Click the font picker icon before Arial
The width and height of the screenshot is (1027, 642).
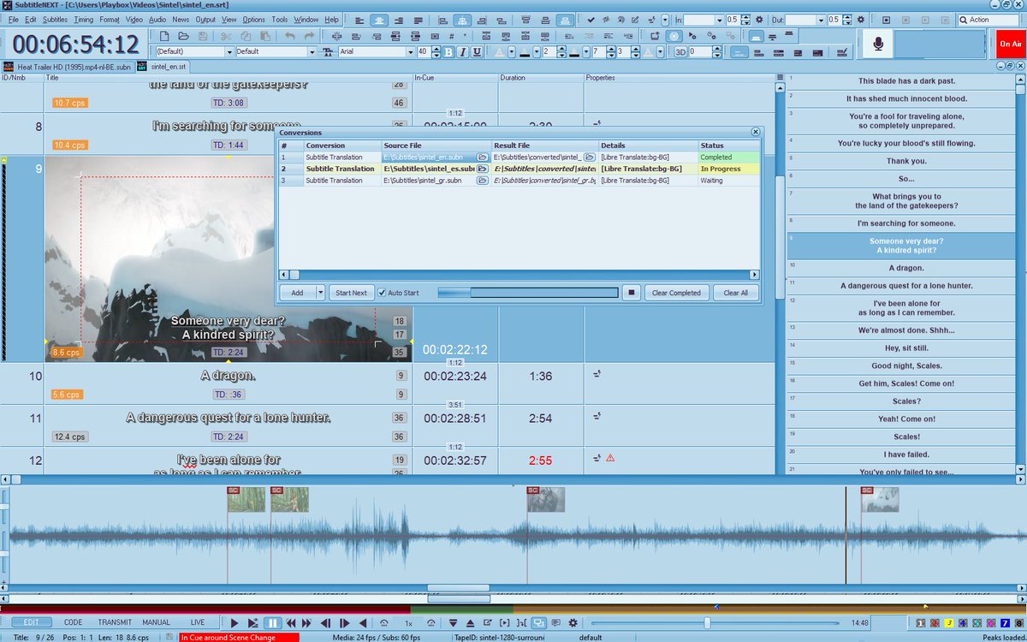(328, 51)
